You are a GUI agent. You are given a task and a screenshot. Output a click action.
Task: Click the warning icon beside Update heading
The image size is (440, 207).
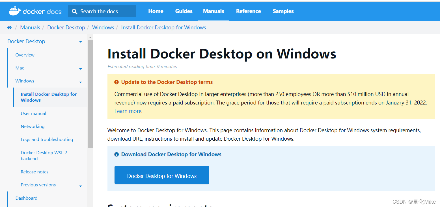pos(117,82)
